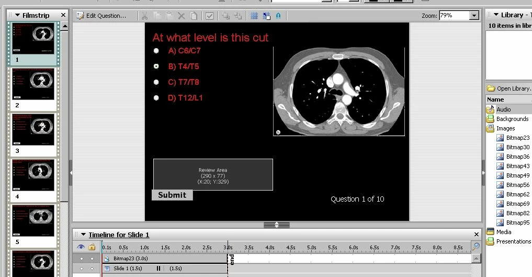Screen dimensions: 532x277
Task: Collapse the Library panel triangle
Action: coord(496,15)
